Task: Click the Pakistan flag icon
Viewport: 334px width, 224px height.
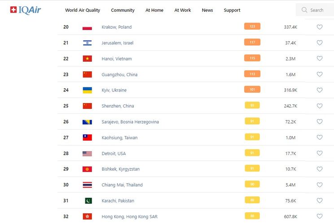Action: [88, 201]
